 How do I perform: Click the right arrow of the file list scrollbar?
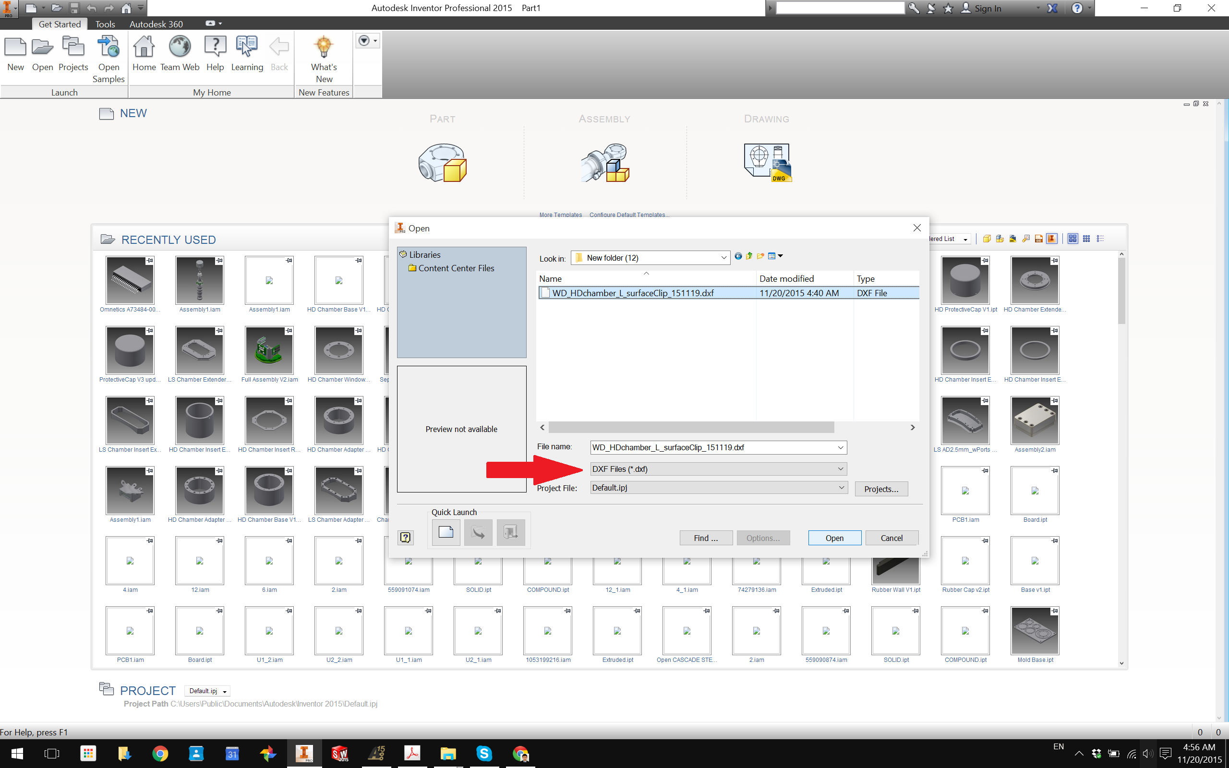[x=912, y=427]
